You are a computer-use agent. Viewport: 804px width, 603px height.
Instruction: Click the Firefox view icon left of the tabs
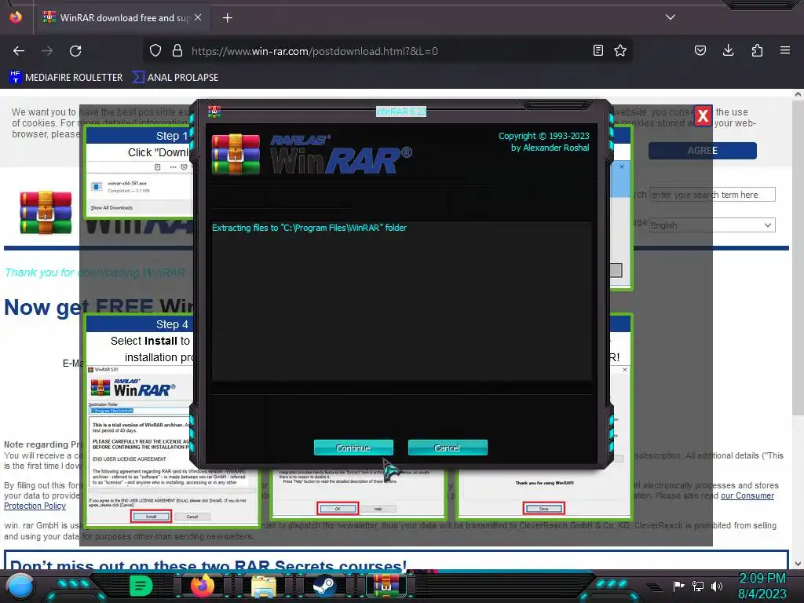tap(16, 17)
